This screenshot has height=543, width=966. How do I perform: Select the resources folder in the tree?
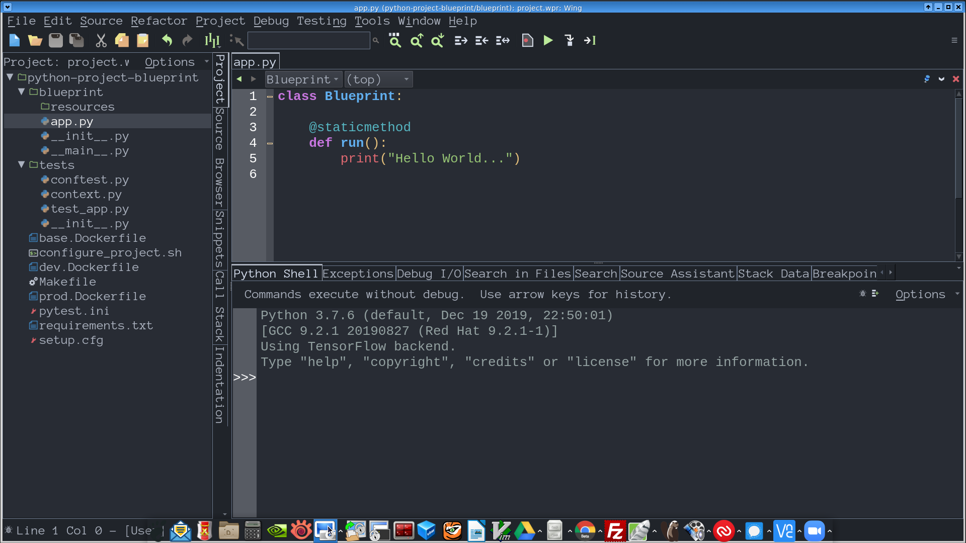click(82, 107)
